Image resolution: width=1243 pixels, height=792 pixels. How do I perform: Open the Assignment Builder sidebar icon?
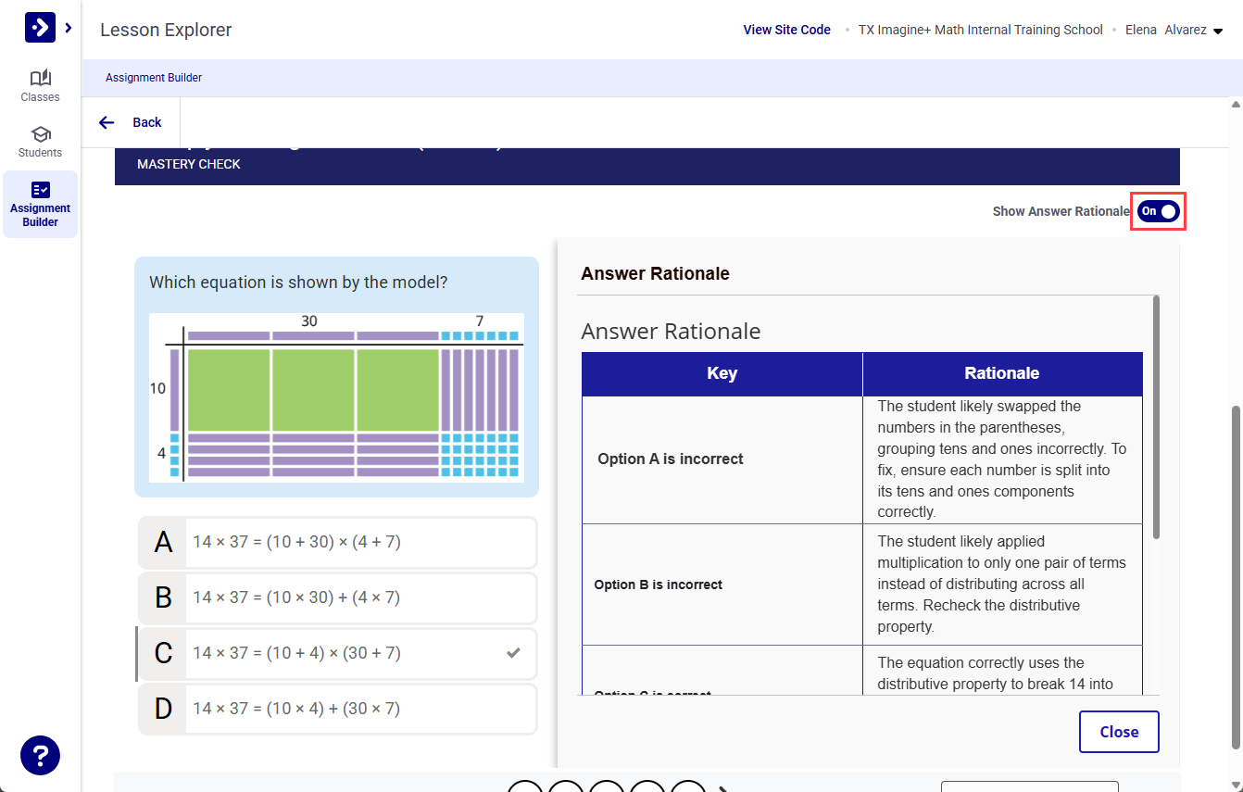(x=40, y=203)
